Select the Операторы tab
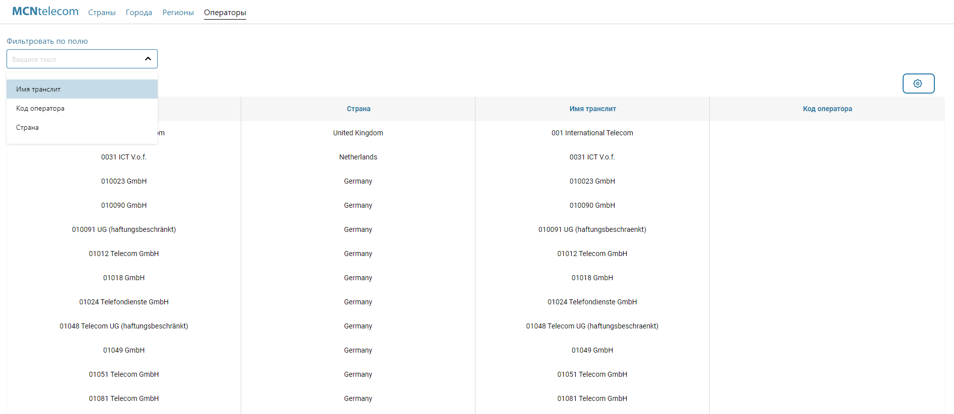The height and width of the screenshot is (414, 954). pyautogui.click(x=225, y=13)
